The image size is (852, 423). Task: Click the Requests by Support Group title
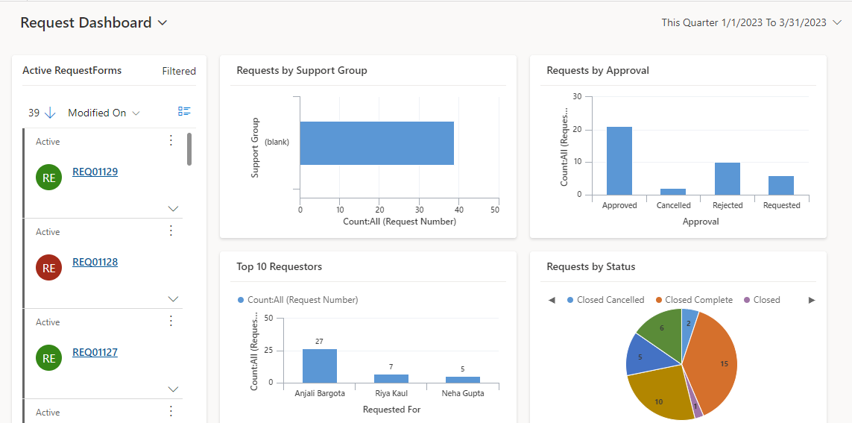pyautogui.click(x=302, y=70)
